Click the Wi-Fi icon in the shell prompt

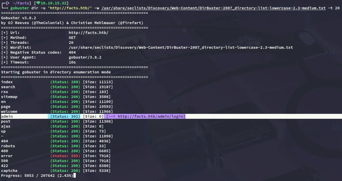38,3
